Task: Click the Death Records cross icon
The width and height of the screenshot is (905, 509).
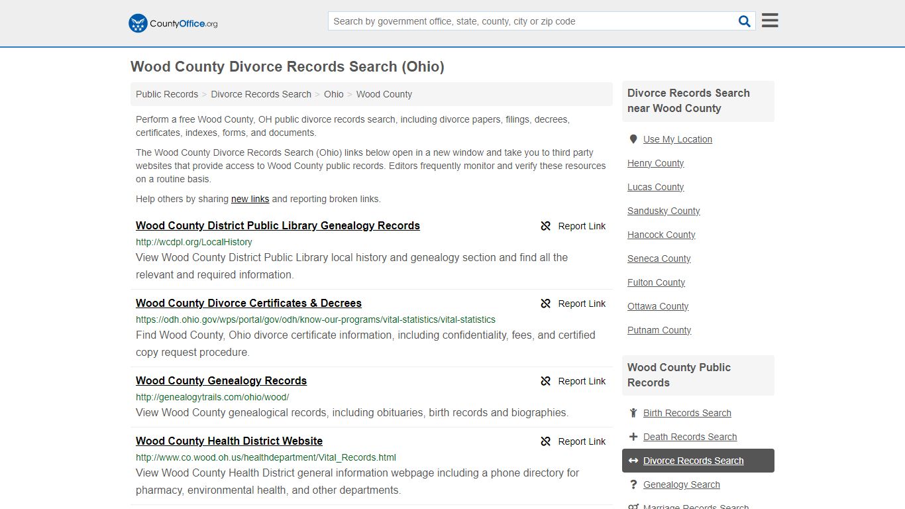Action: (x=633, y=437)
